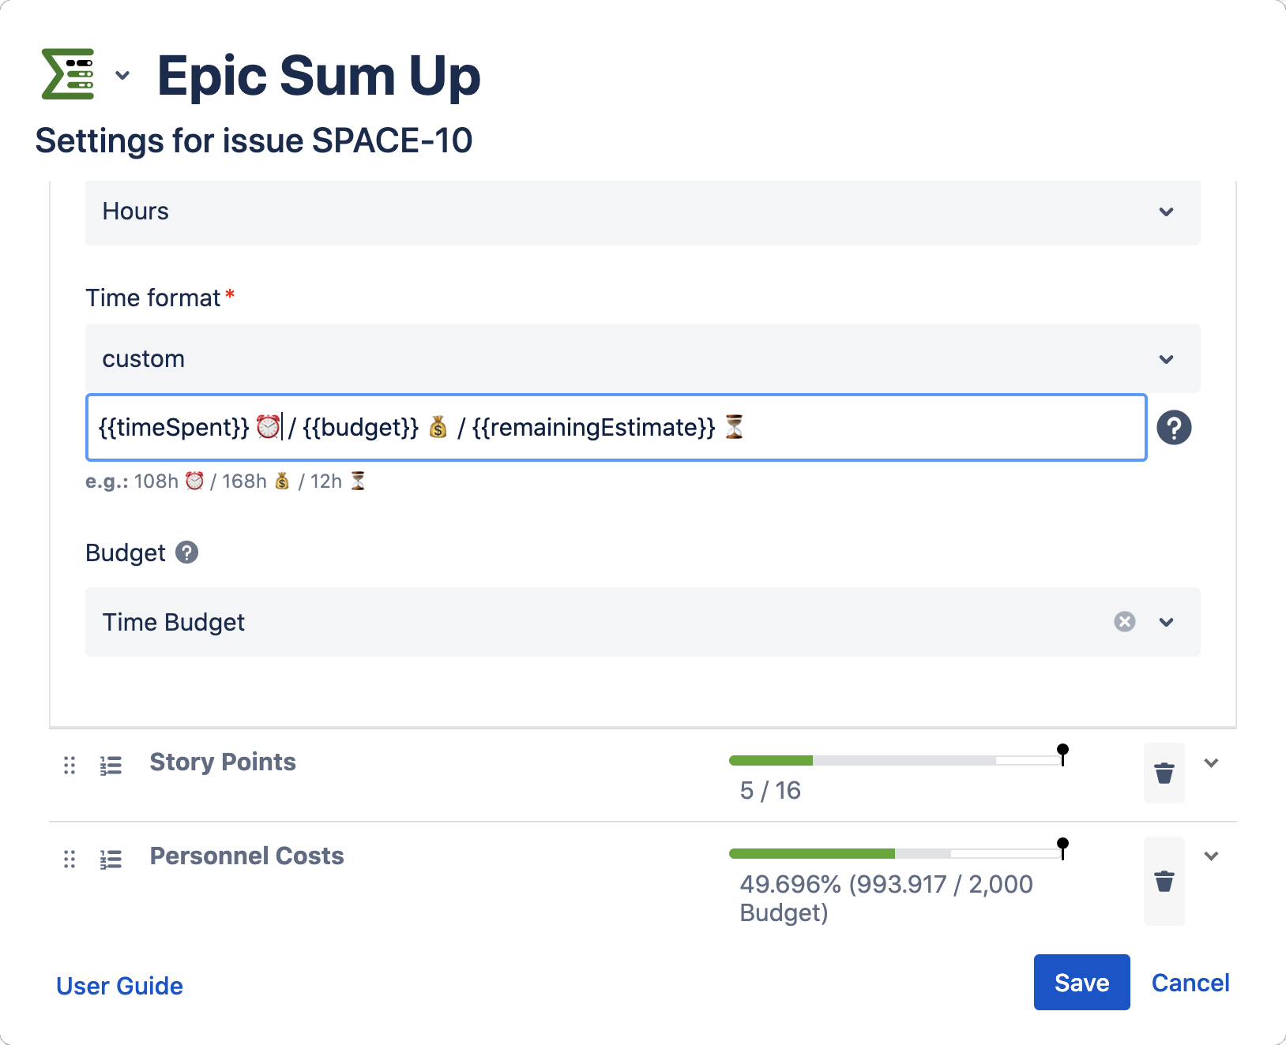Viewport: 1286px width, 1045px height.
Task: Delete the Story Points row
Action: [1164, 773]
